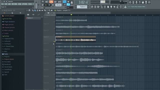Adjust the main pitch slider
Viewport: 160px width, 90px height.
(x=38, y=4)
